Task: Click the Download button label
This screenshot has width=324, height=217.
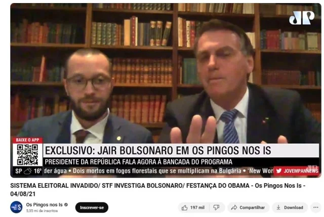Action: point(294,207)
